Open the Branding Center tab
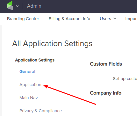Viewport: 137px width, 116px height. (x=23, y=19)
